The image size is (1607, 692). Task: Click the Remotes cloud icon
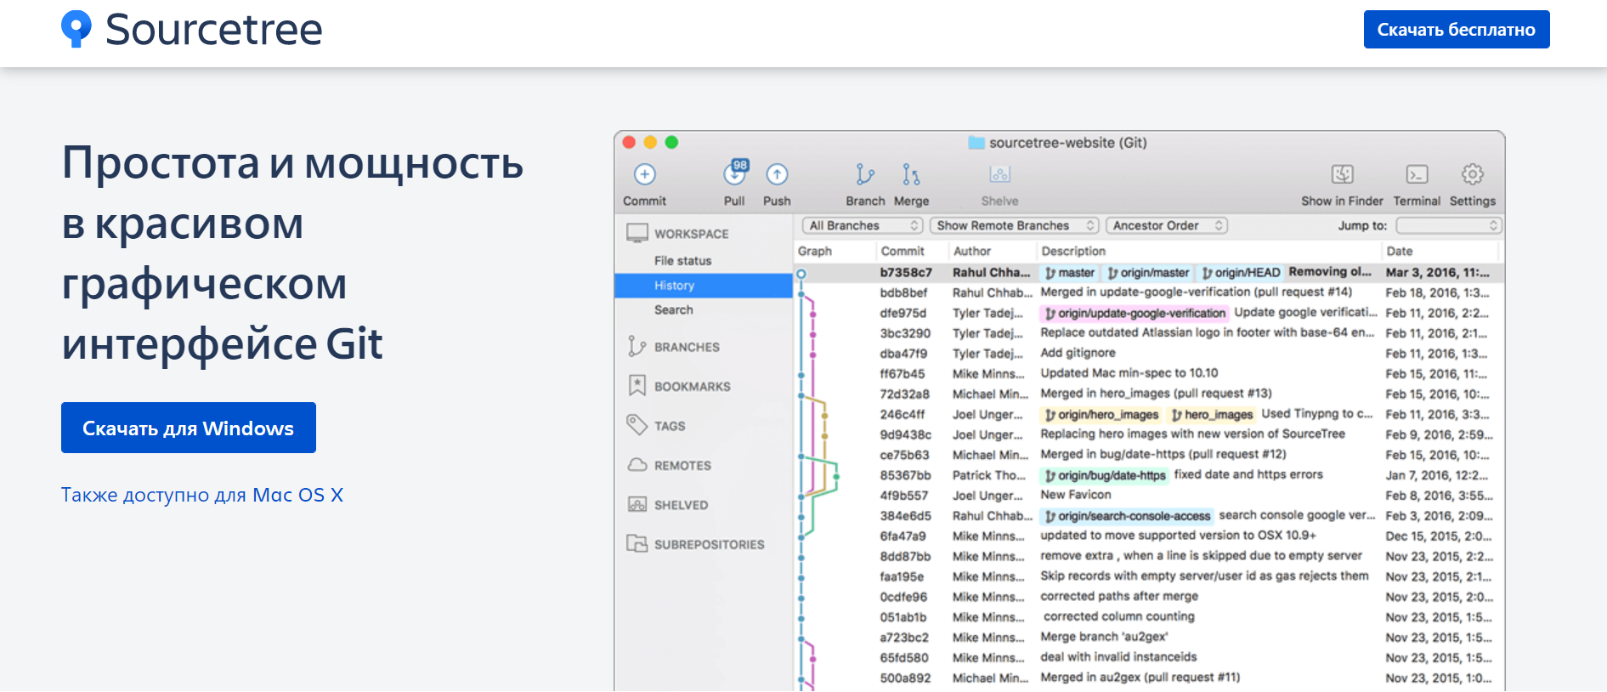pyautogui.click(x=637, y=465)
